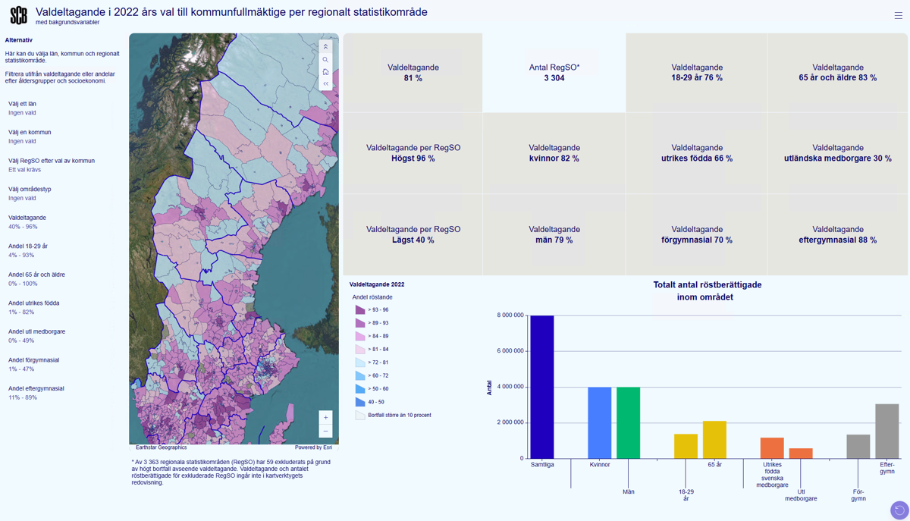Collapse map tools with double up chevron

click(x=325, y=47)
